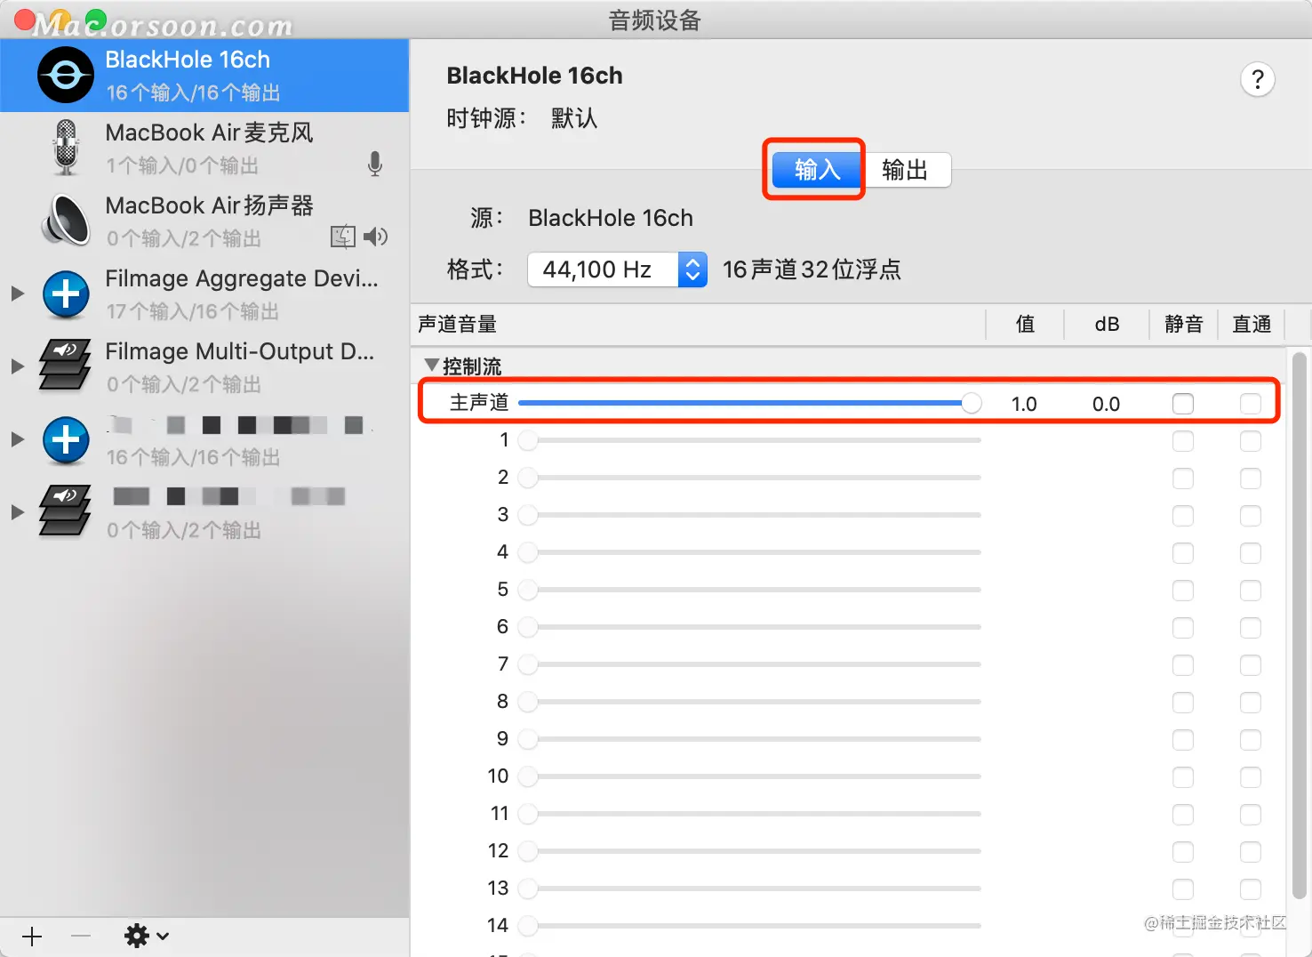
Task: Add a new device with plus button
Action: click(32, 937)
